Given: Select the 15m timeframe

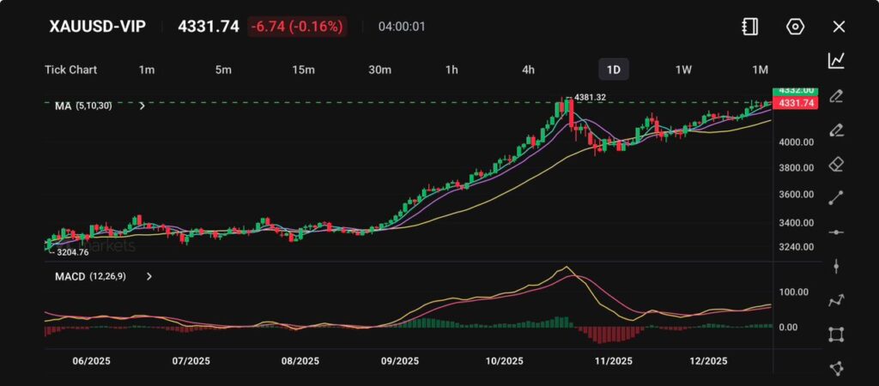Looking at the screenshot, I should 302,69.
